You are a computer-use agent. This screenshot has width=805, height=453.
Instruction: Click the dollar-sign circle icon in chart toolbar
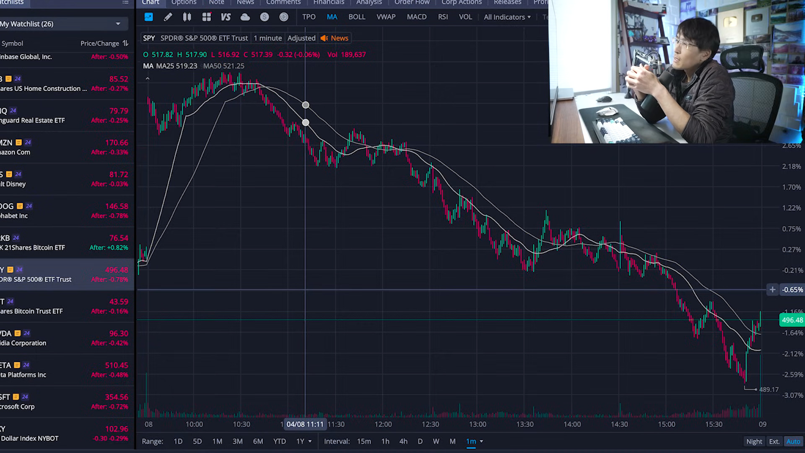pos(264,17)
